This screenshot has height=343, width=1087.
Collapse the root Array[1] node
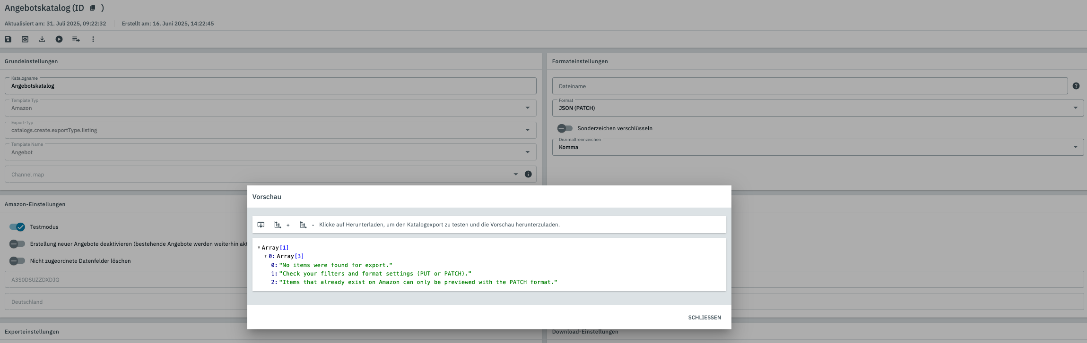point(259,248)
